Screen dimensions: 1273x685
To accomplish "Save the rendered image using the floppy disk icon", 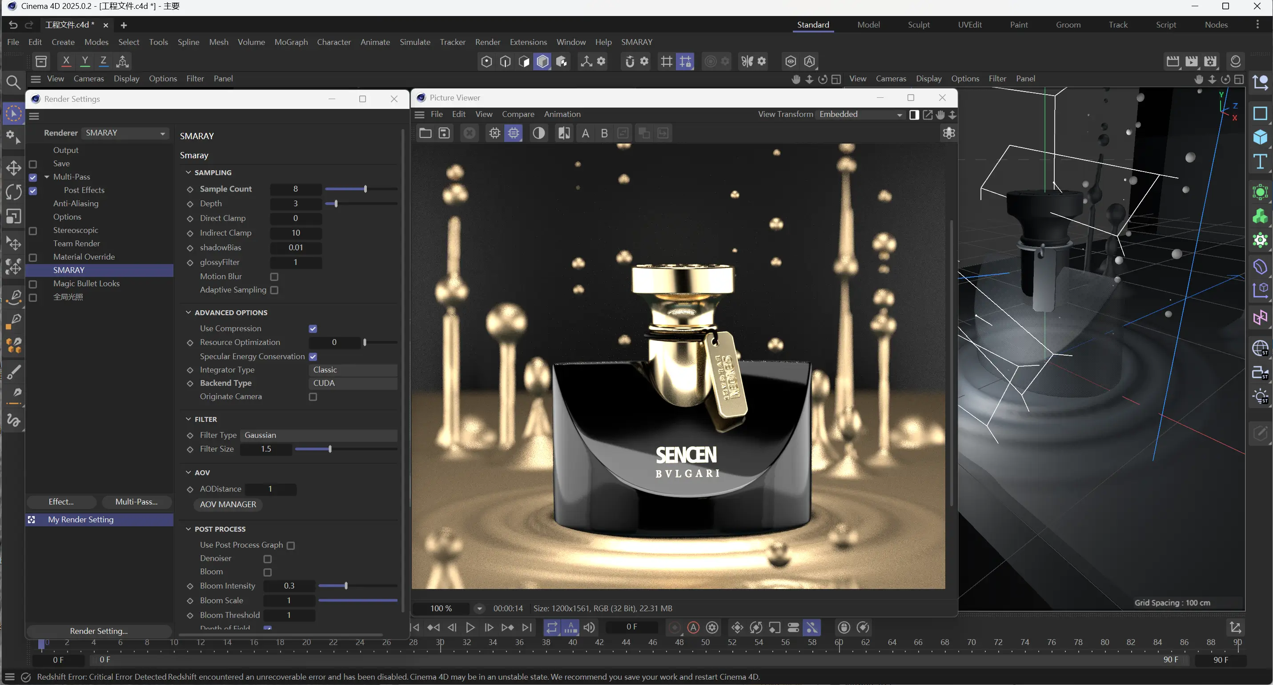I will pos(444,133).
